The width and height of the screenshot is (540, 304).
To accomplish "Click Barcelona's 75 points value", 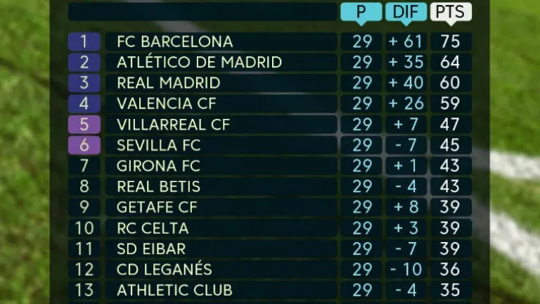I will (x=450, y=42).
